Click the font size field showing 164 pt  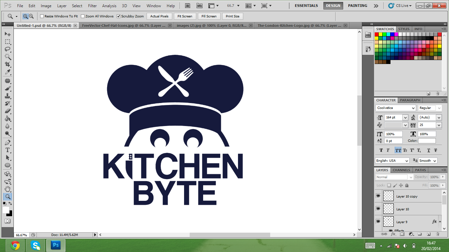393,117
